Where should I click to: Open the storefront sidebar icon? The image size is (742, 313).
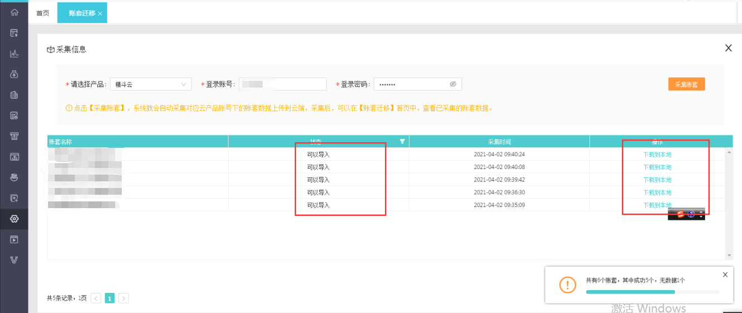tap(15, 136)
